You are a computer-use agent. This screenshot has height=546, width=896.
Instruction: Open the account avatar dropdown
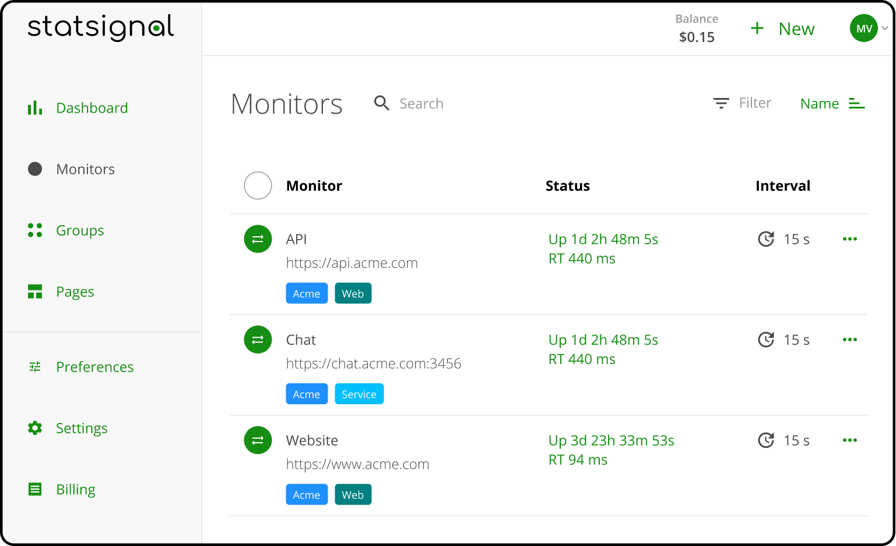click(864, 28)
